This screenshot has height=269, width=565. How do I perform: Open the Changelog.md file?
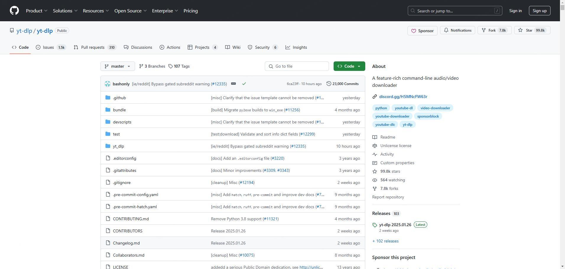pos(126,243)
